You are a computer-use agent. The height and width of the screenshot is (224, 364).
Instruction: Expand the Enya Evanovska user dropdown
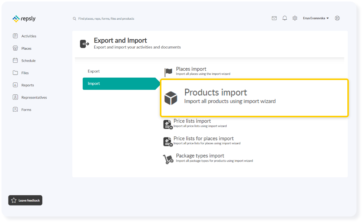point(316,18)
